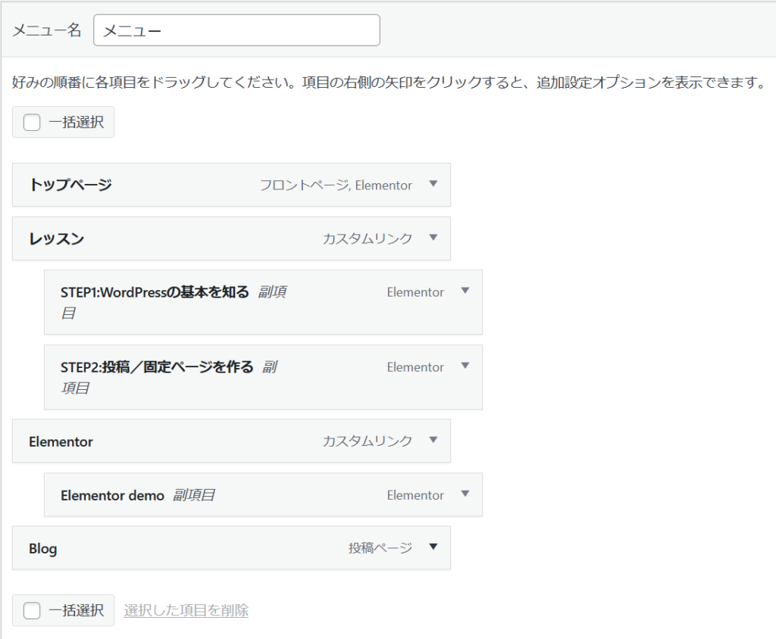Screen dimensions: 776x639
Task: Expand the トップページ menu item arrow
Action: 433,184
